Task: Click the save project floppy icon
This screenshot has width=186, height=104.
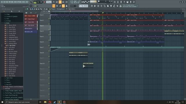Action: 127,2
